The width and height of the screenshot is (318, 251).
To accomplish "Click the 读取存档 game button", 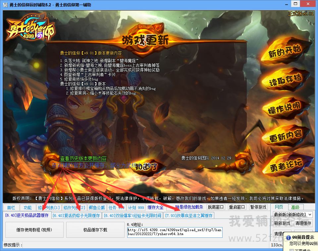I will click(x=285, y=80).
